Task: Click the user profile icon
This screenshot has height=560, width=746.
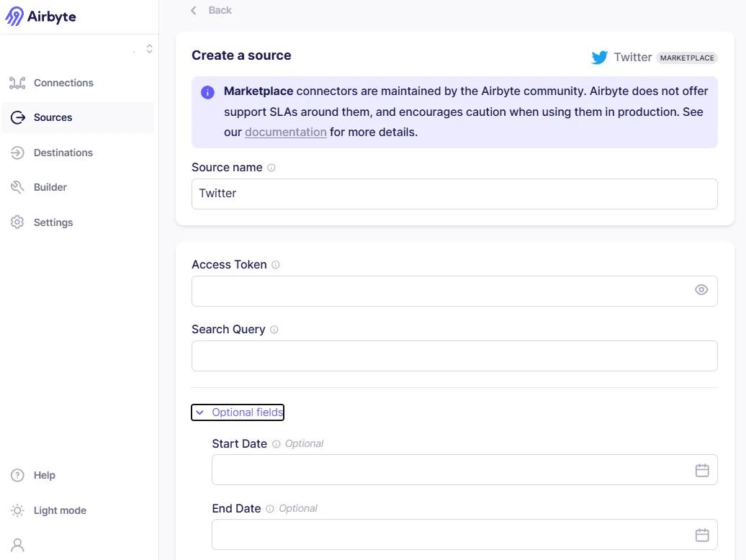Action: [17, 545]
